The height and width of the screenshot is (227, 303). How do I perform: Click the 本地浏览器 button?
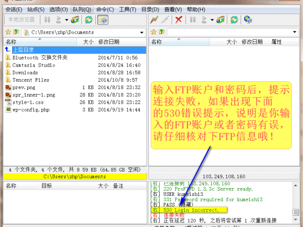click(x=21, y=20)
